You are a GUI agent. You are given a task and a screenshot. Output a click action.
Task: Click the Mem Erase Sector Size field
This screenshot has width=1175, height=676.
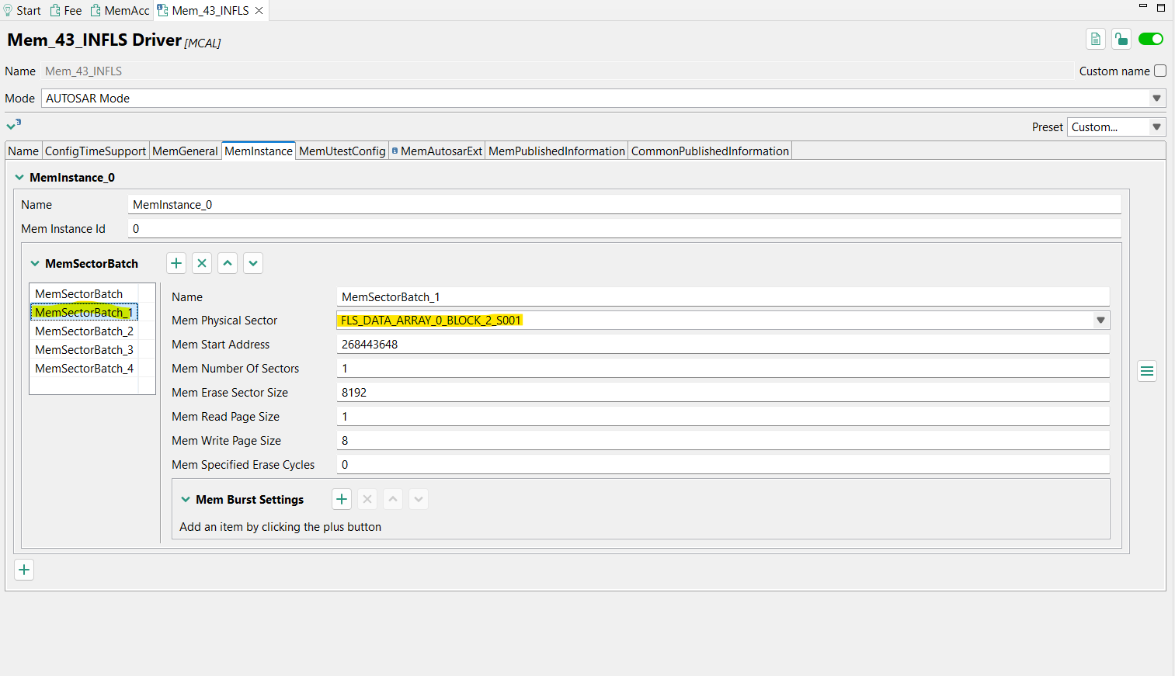click(723, 393)
